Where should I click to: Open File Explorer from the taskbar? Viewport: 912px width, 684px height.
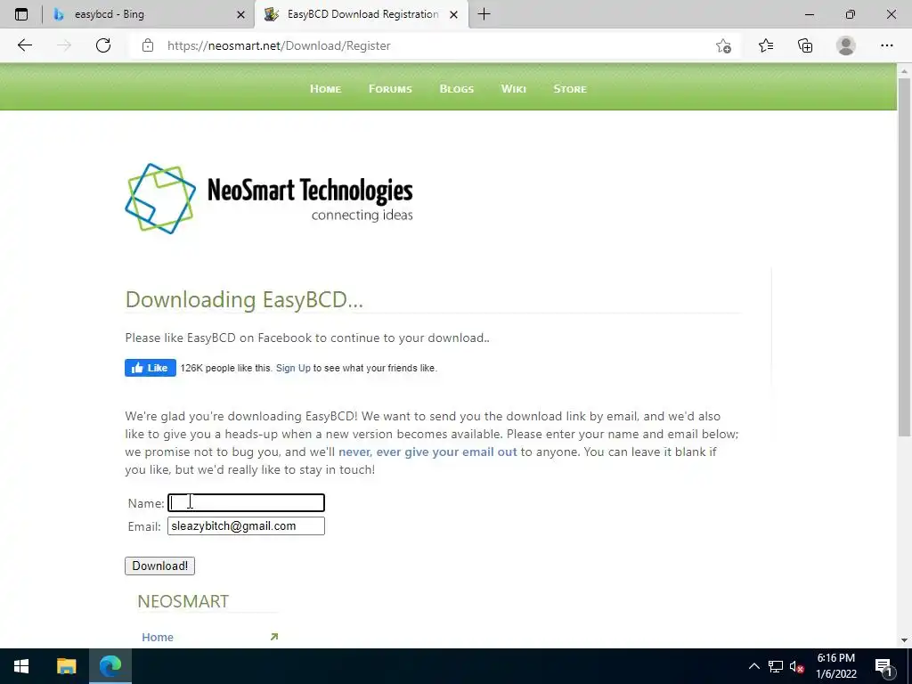(66, 666)
